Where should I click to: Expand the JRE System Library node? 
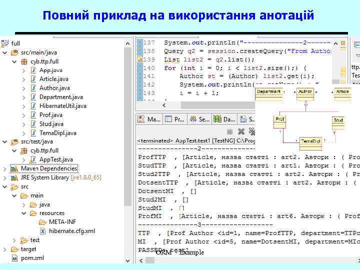5,178
